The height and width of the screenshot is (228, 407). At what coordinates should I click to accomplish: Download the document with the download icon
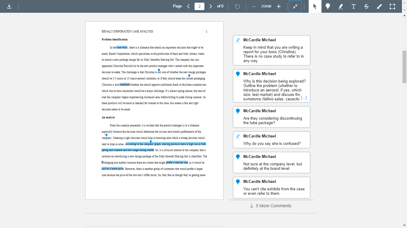coord(9,6)
